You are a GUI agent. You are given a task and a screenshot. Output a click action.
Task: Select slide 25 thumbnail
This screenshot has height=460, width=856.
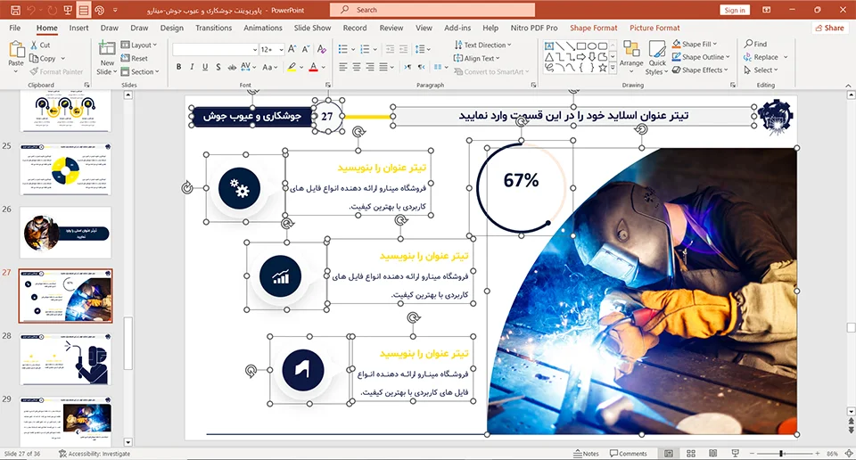(x=65, y=169)
